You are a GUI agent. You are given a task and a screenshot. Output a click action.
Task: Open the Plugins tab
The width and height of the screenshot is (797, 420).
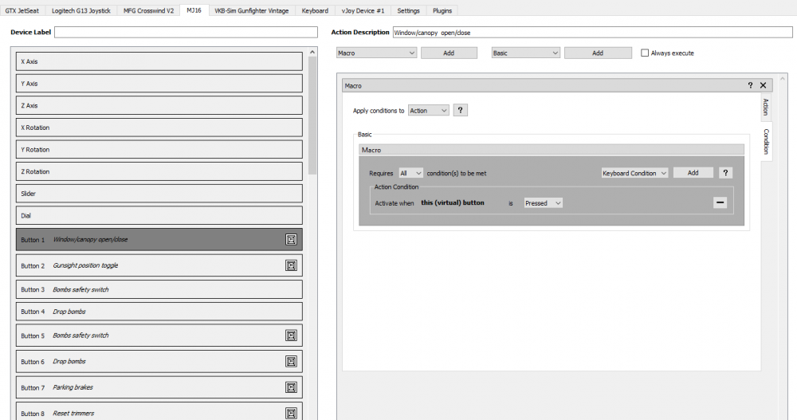441,11
